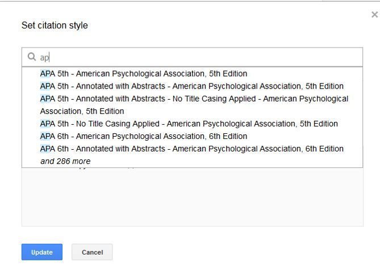Click the citation style search field

pos(192,57)
